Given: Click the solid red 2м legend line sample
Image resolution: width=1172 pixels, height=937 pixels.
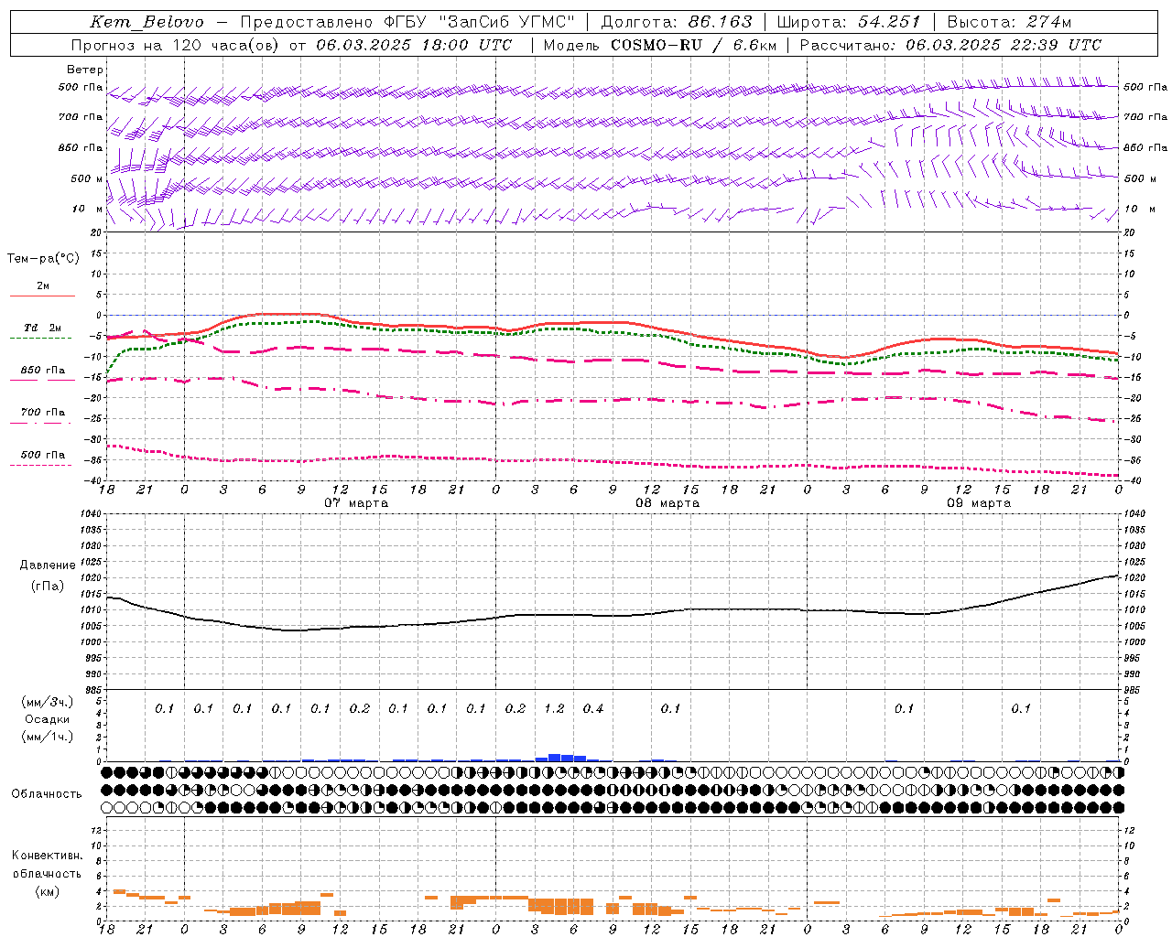Looking at the screenshot, I should coord(42,296).
